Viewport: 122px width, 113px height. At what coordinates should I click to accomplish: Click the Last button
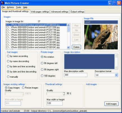[76, 40]
